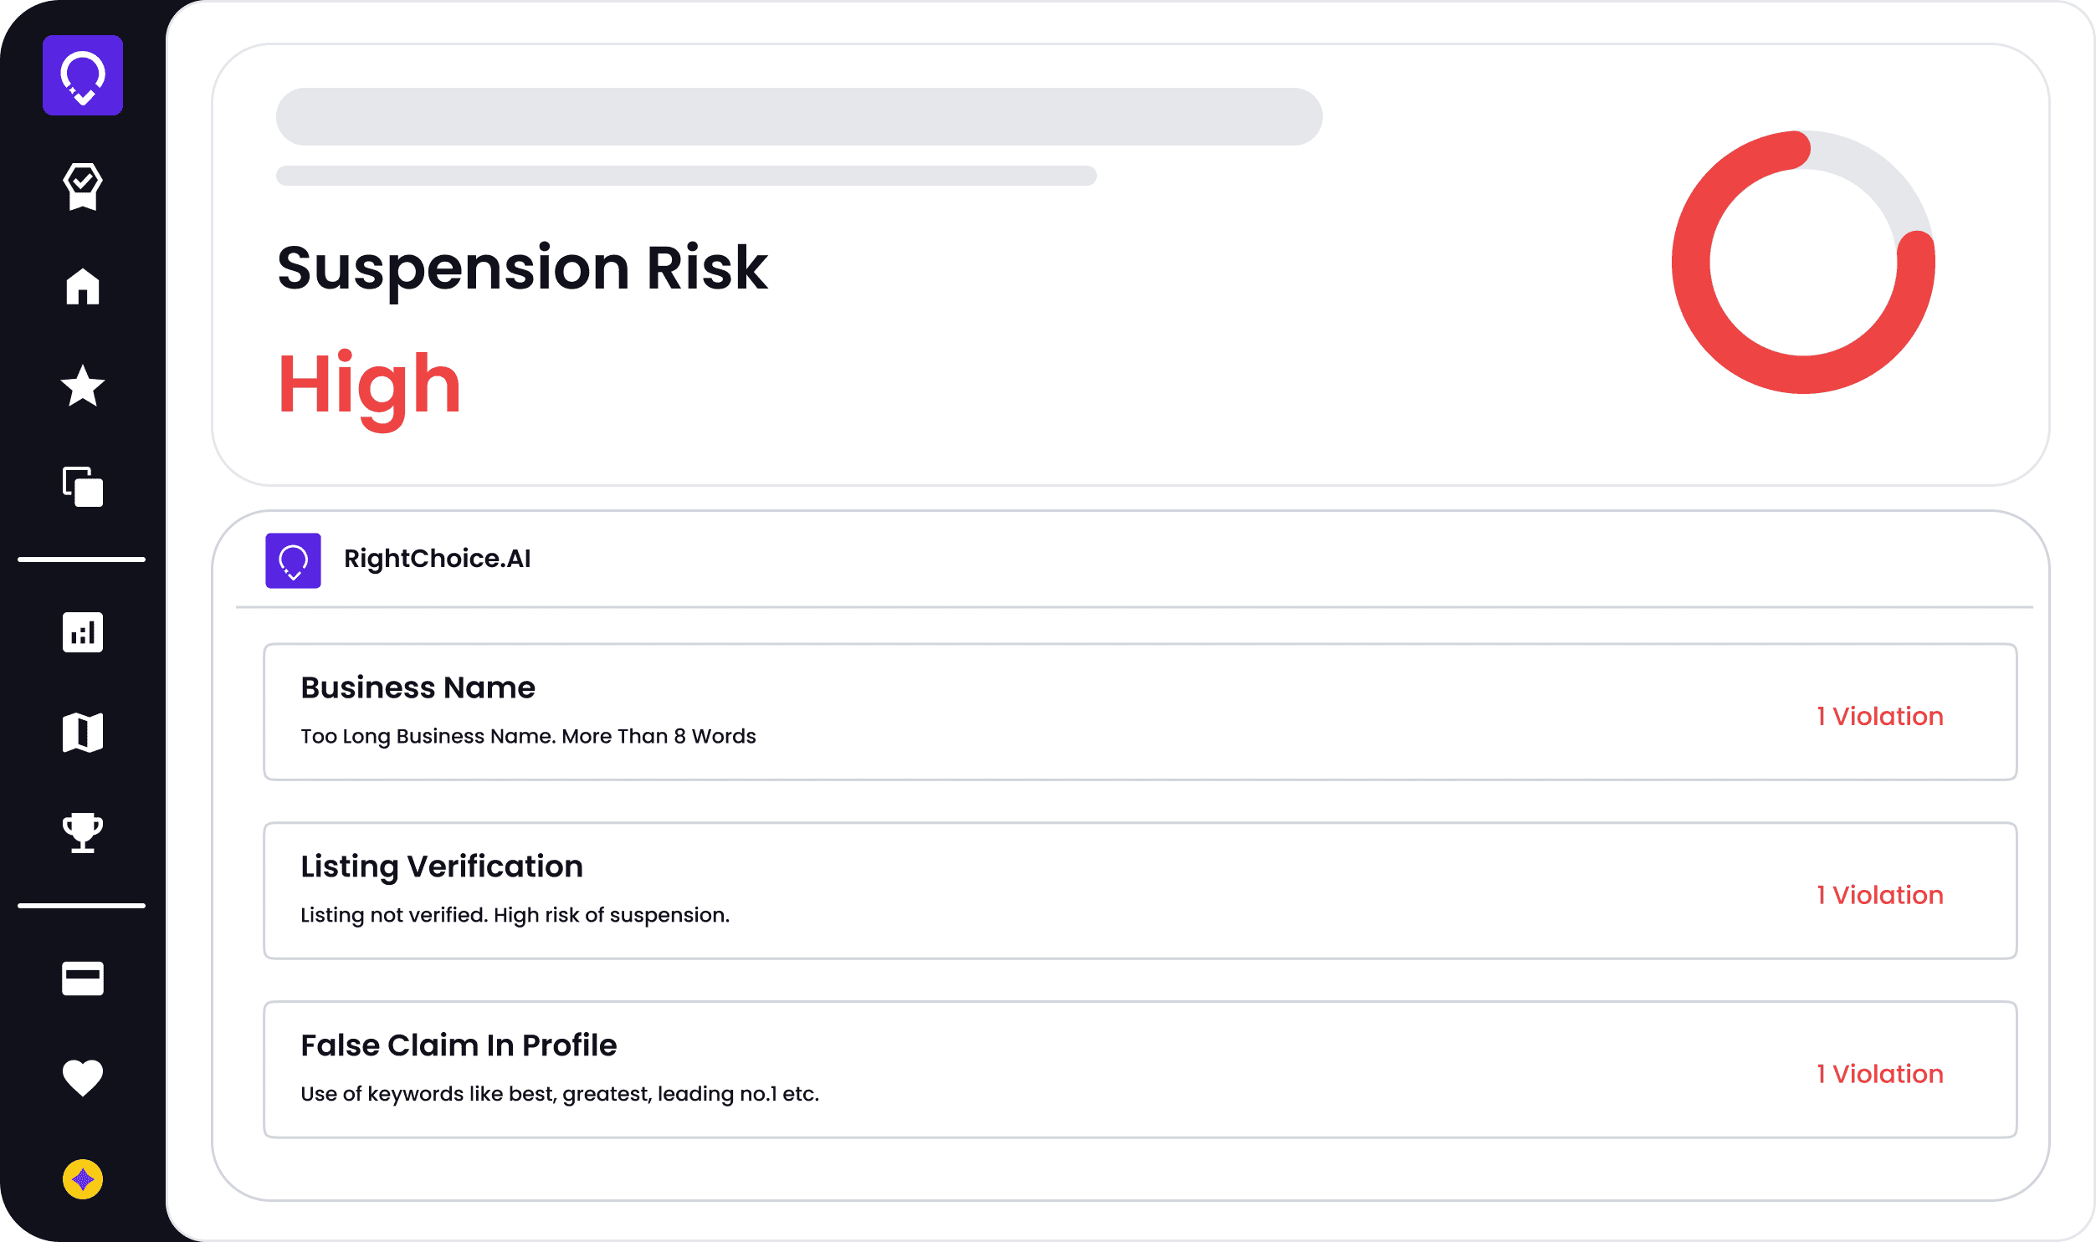Viewport: 2096px width, 1242px height.
Task: Click "1 Violation" for False Claim
Action: click(1879, 1075)
